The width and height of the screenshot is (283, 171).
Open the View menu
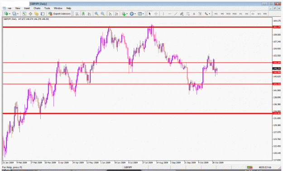pos(18,8)
